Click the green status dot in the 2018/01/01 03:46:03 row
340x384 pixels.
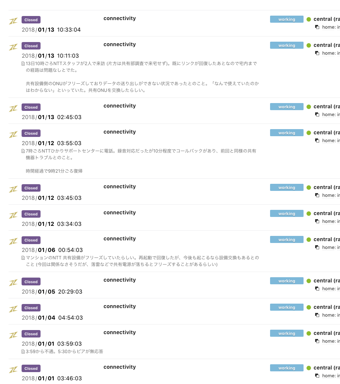coord(308,368)
